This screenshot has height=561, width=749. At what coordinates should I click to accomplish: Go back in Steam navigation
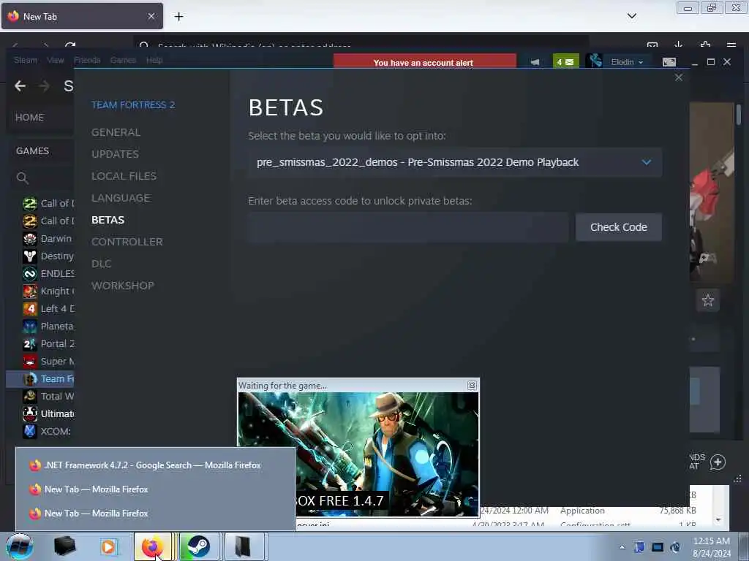20,86
